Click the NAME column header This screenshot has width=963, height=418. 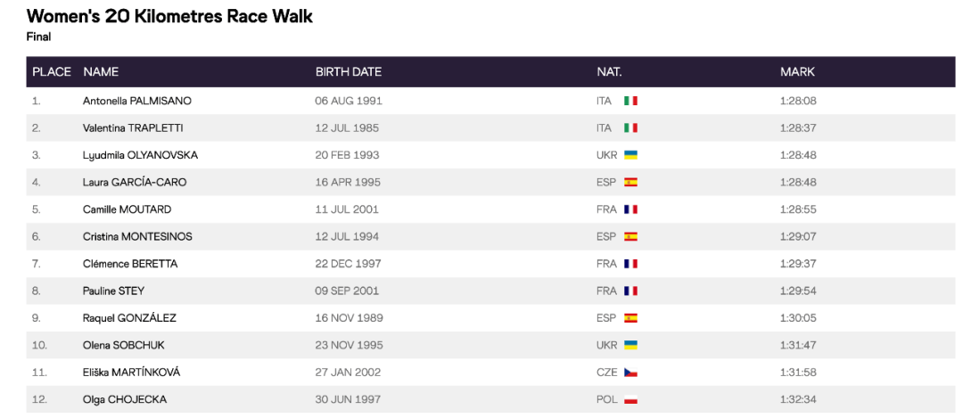[101, 72]
